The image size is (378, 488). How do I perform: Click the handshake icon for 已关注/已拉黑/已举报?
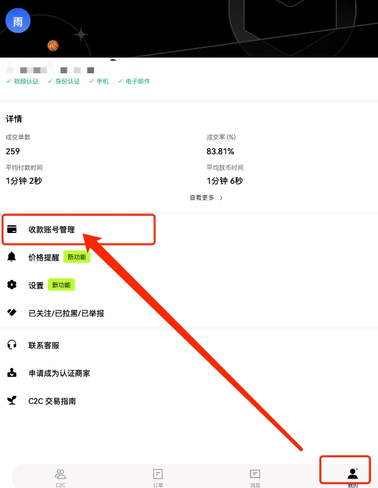tap(12, 312)
